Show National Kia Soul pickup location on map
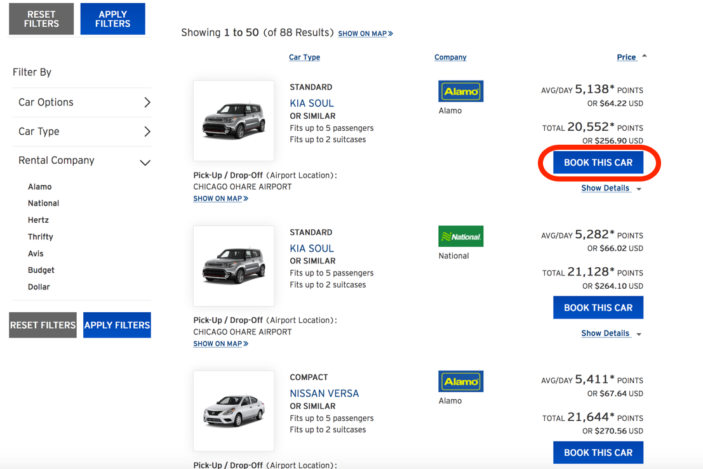Screen dimensions: 703x469 tap(220, 343)
